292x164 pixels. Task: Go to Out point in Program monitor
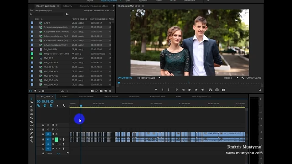click(203, 90)
